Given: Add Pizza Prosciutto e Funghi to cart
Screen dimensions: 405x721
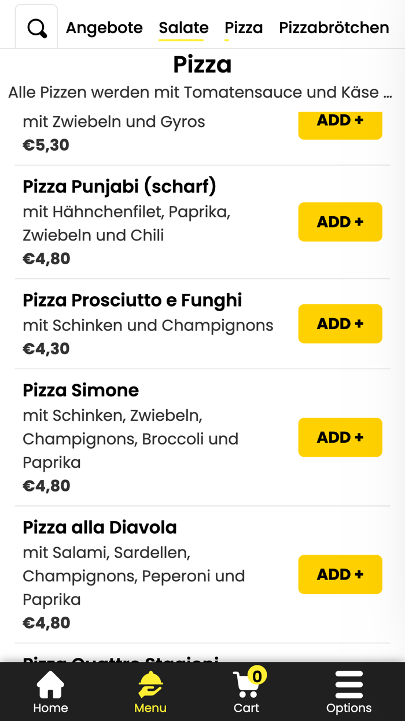Looking at the screenshot, I should pyautogui.click(x=340, y=323).
